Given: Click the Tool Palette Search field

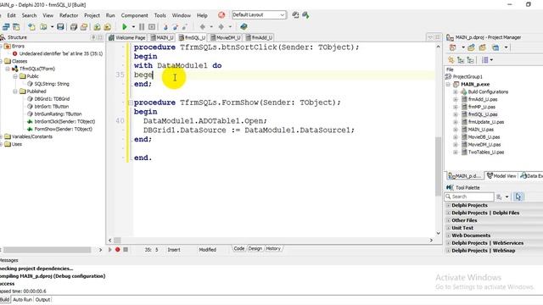Looking at the screenshot, I should pyautogui.click(x=469, y=197).
